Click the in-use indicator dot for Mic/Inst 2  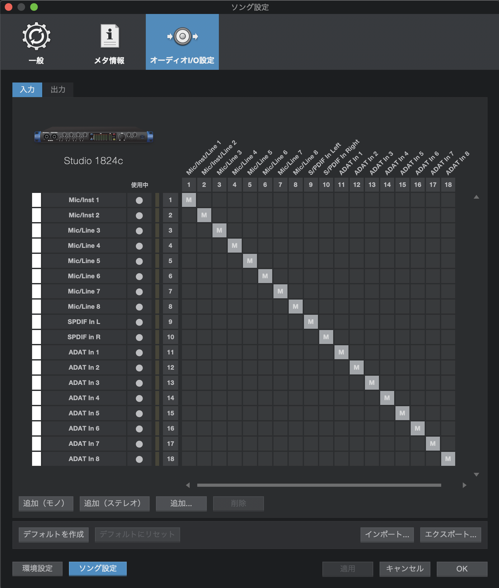[139, 215]
